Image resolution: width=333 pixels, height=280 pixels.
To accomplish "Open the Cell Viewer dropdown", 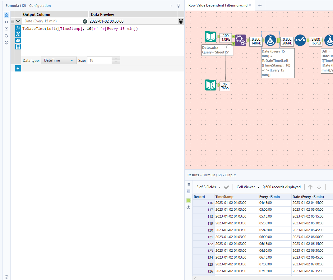I will [248, 187].
